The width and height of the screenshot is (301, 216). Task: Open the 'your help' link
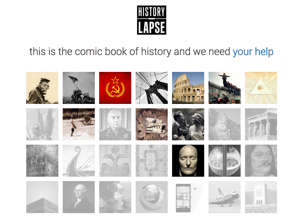point(253,52)
